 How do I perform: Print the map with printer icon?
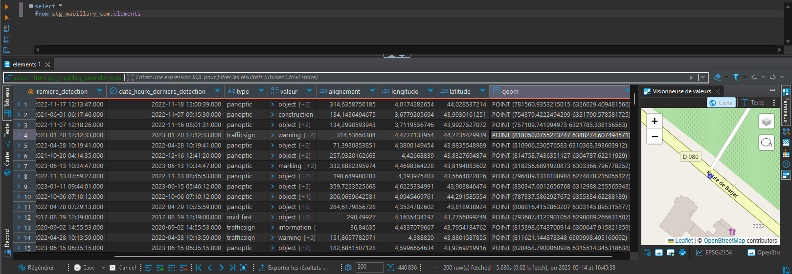[x=682, y=253]
